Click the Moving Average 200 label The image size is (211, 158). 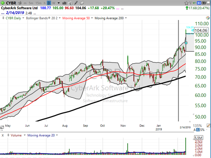109,18
